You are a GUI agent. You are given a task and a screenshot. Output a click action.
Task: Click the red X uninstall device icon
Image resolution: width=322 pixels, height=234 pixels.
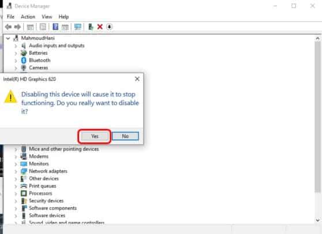tap(100, 27)
